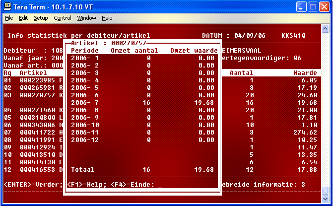Select the 2006- 7 period row
333x206 pixels.
click(x=143, y=102)
